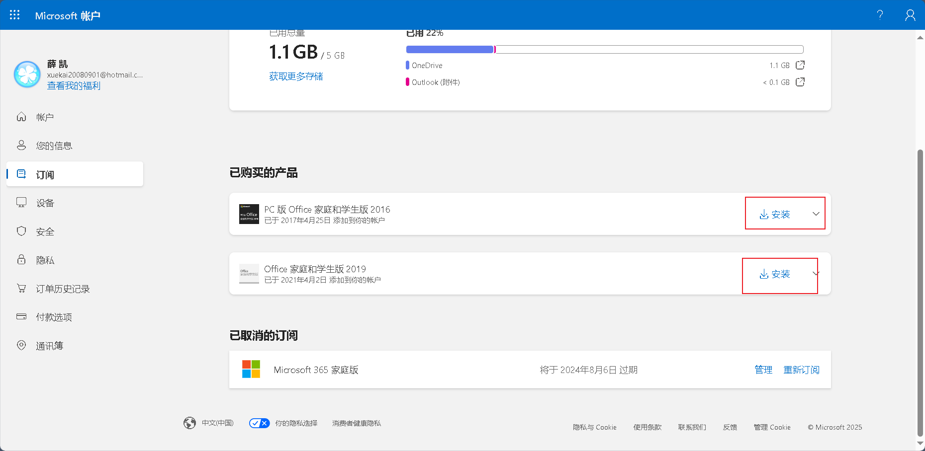Open 您的信息 sidebar item
Image resolution: width=925 pixels, height=451 pixels.
click(75, 146)
